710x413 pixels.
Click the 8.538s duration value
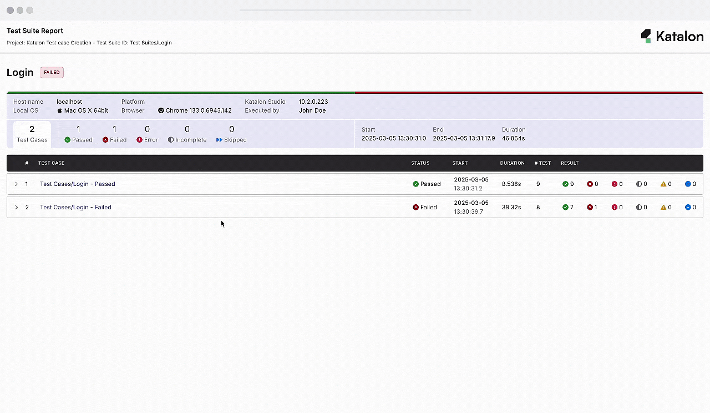(511, 184)
